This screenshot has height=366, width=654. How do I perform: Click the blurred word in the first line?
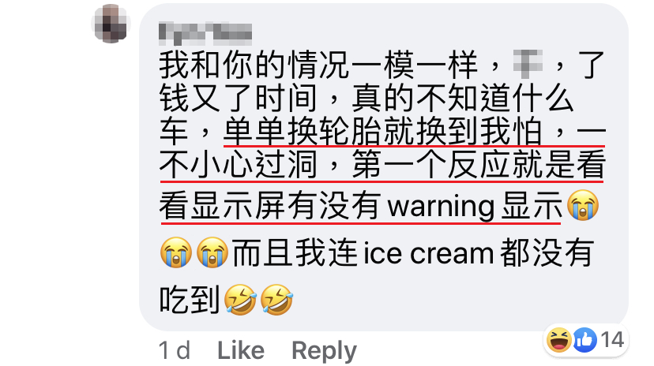pos(528,64)
